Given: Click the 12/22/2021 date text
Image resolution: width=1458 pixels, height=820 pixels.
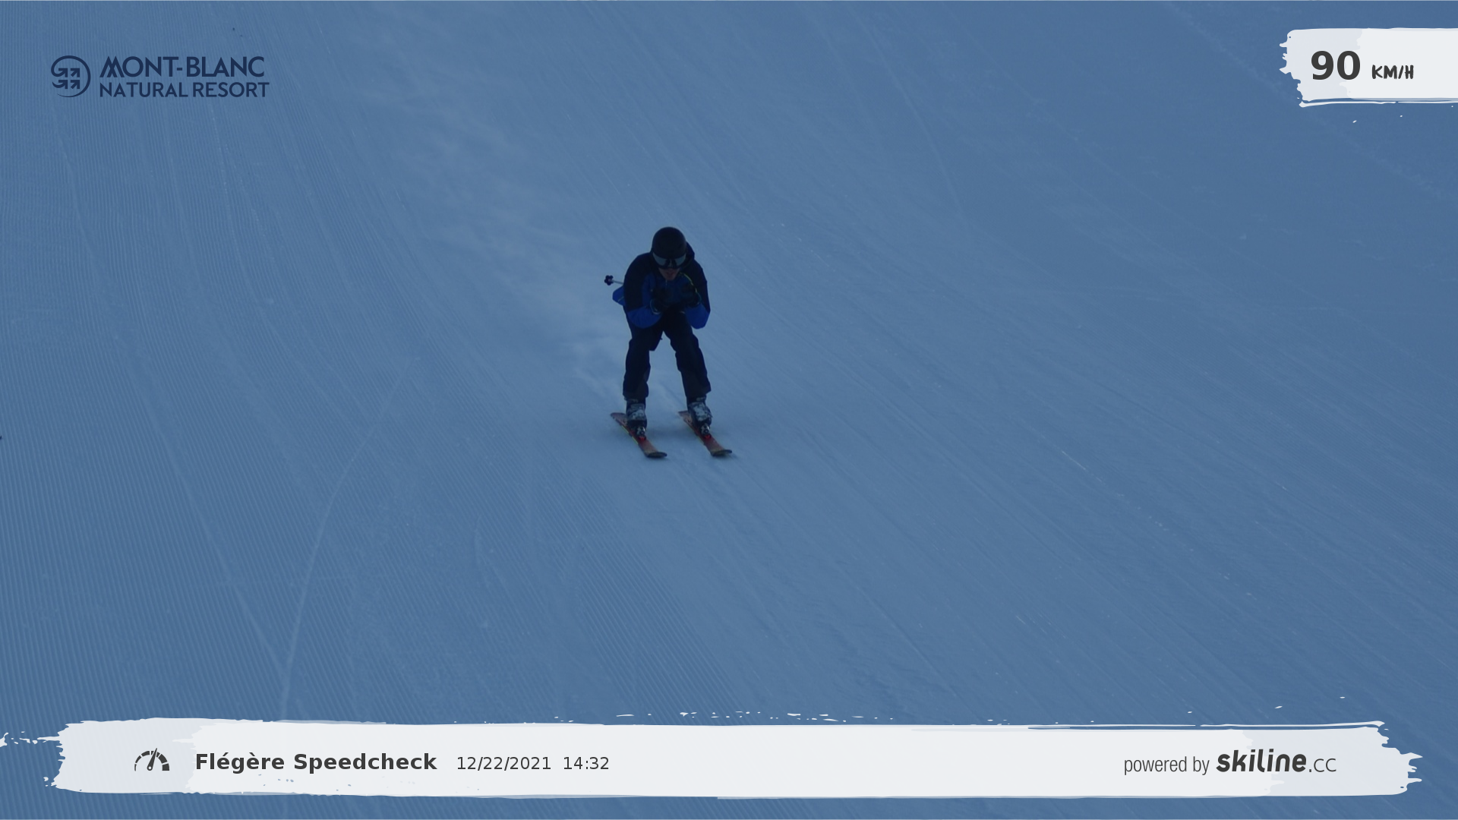Looking at the screenshot, I should click(503, 764).
